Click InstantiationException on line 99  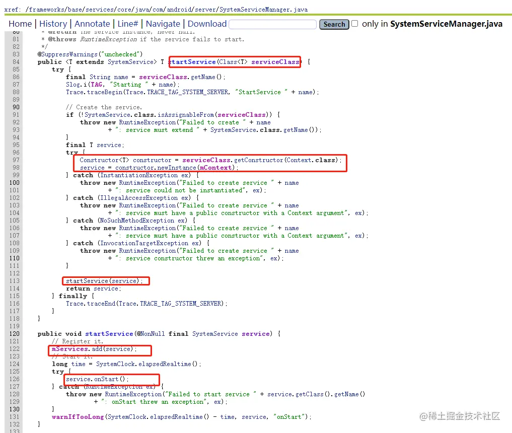(x=139, y=175)
